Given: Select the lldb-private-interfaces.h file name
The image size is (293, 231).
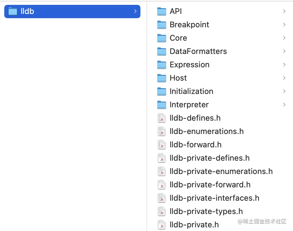Looking at the screenshot, I should pyautogui.click(x=214, y=198).
